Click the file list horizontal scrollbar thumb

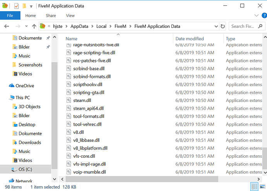coord(142,179)
